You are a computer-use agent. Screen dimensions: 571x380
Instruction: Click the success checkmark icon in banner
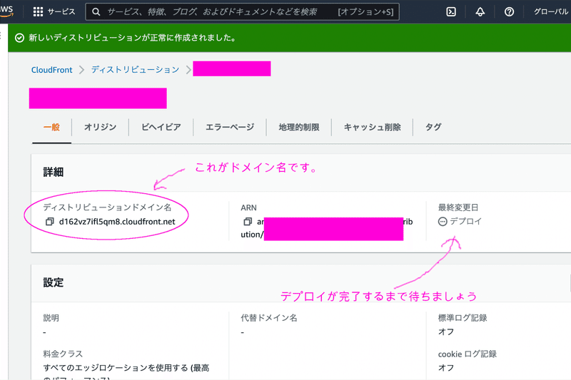pos(20,38)
